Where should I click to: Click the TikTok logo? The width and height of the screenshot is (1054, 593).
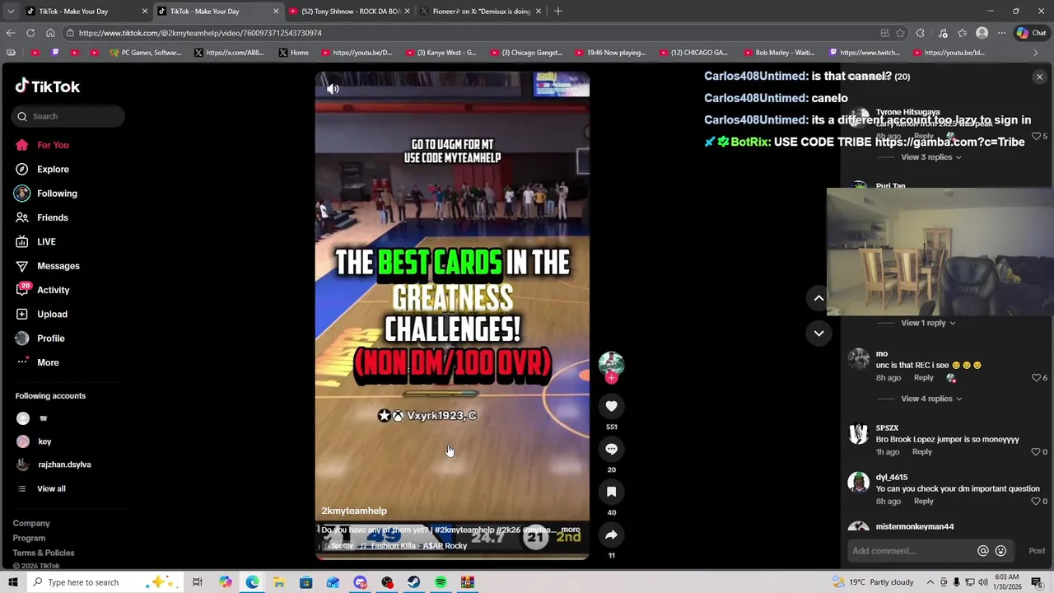[x=47, y=86]
